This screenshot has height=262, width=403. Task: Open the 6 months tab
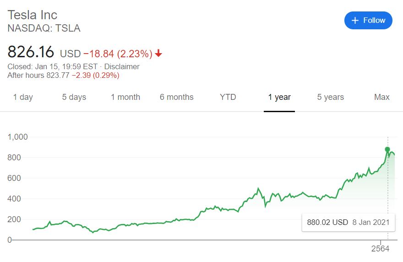[x=177, y=97]
